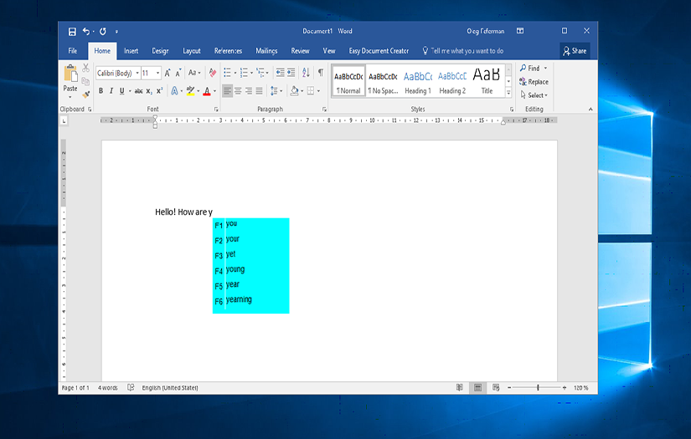Center the paragraph text

[238, 91]
